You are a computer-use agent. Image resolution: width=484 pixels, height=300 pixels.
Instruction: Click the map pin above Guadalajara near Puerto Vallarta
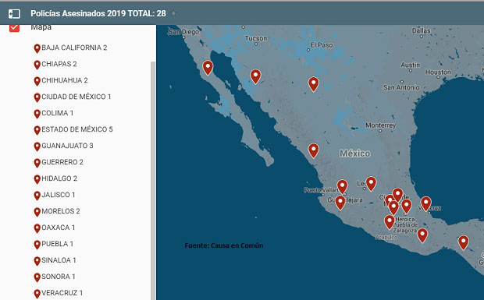(343, 187)
